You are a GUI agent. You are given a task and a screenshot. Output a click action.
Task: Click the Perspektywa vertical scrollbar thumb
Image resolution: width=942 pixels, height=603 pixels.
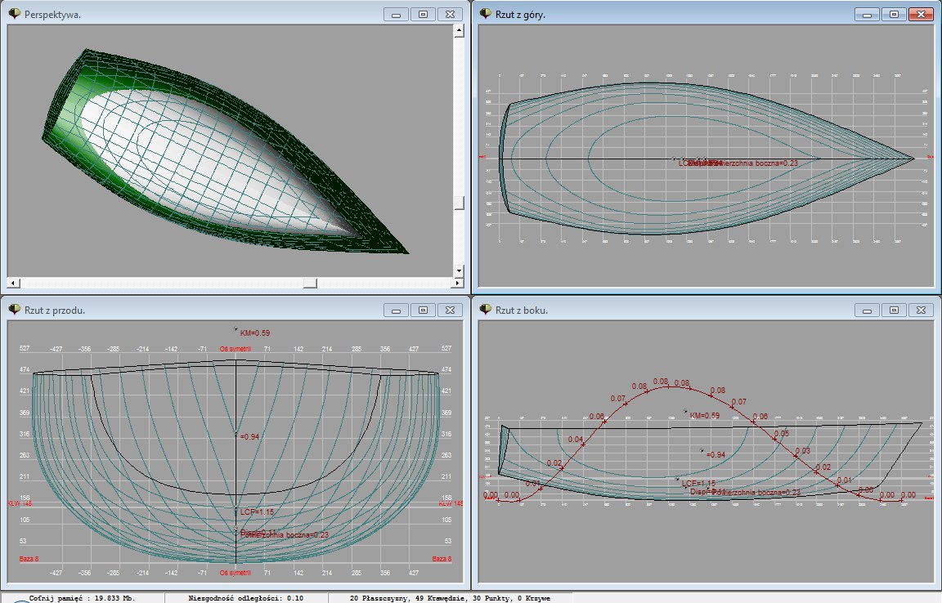click(459, 203)
